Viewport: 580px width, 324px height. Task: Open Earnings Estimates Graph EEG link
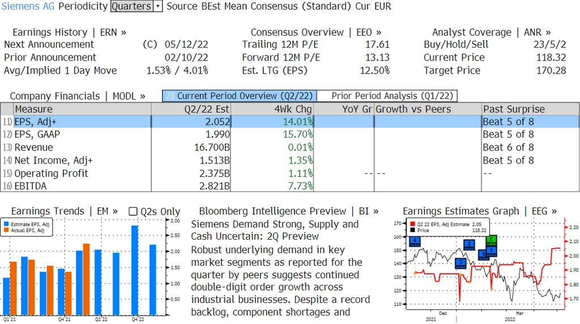coord(480,211)
